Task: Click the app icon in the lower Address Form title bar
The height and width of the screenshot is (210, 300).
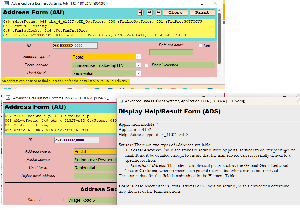Action: [8, 98]
